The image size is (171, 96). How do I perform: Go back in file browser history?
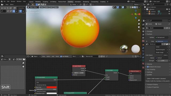(x=2, y=8)
